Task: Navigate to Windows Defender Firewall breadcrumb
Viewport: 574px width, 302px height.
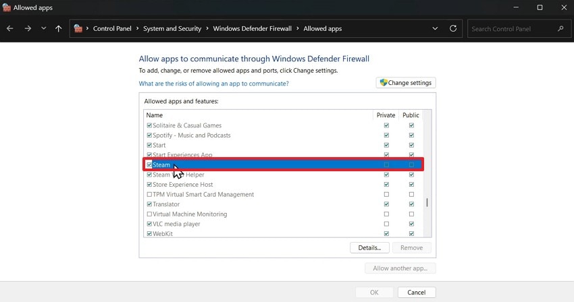Action: click(252, 29)
